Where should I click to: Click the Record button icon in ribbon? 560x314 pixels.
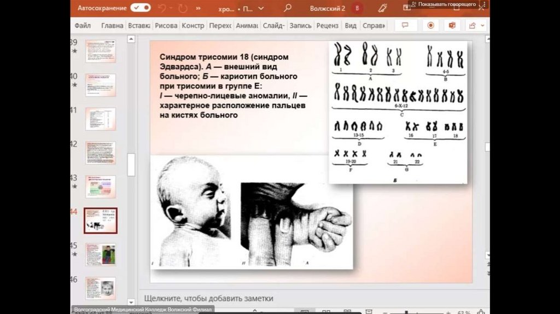click(x=430, y=26)
